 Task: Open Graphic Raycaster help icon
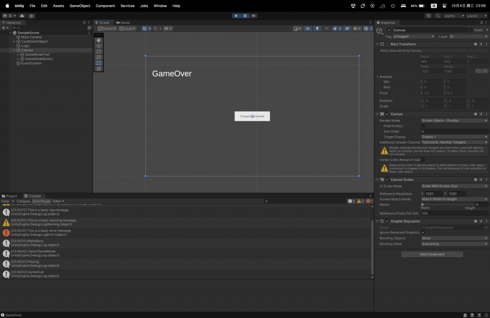[x=476, y=221]
